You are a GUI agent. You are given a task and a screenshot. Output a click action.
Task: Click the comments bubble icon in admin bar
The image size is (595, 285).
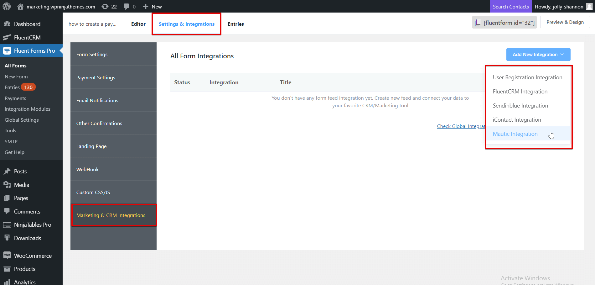coord(126,6)
